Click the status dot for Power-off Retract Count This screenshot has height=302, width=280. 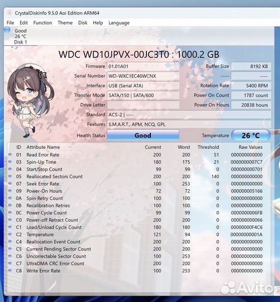tap(10, 220)
